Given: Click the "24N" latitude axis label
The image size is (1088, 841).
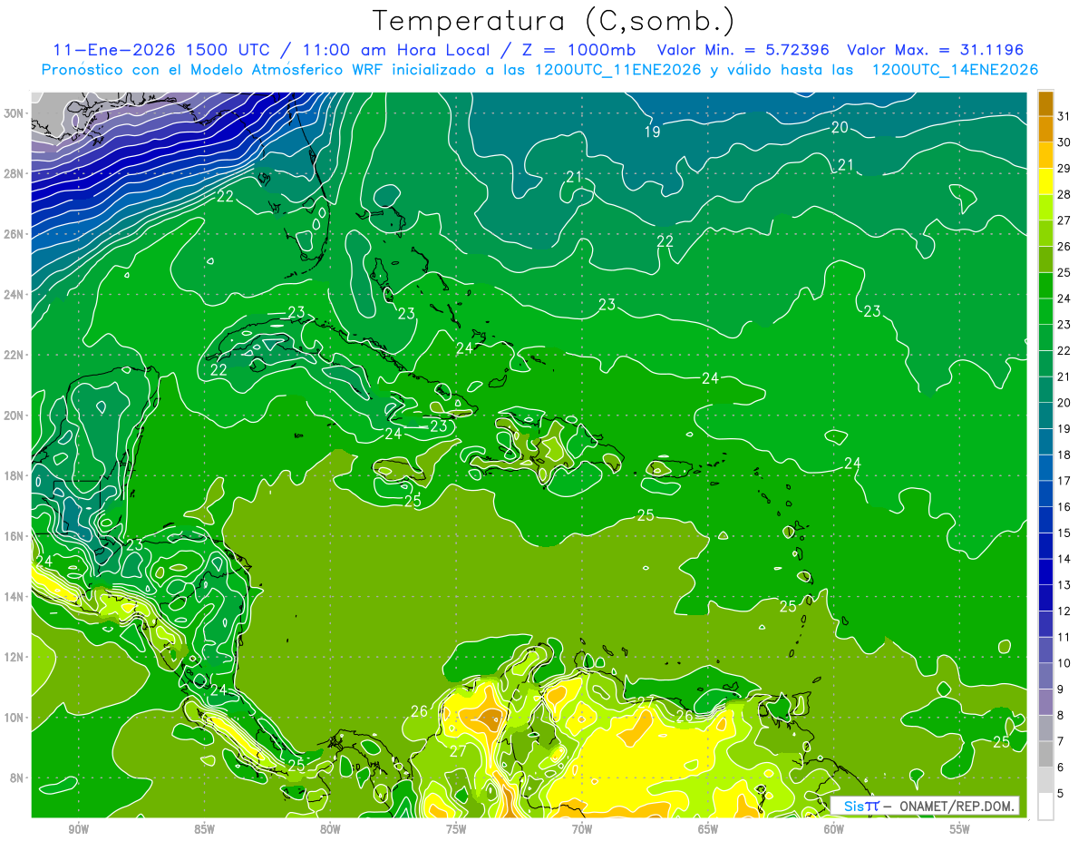Looking at the screenshot, I should [x=14, y=294].
